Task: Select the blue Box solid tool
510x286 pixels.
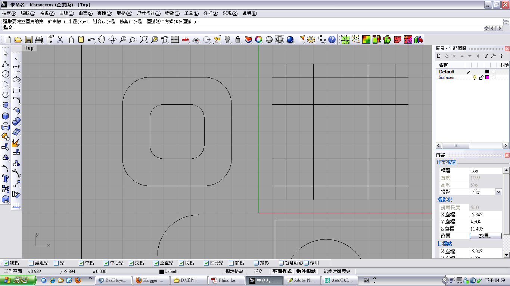Action: point(6,116)
